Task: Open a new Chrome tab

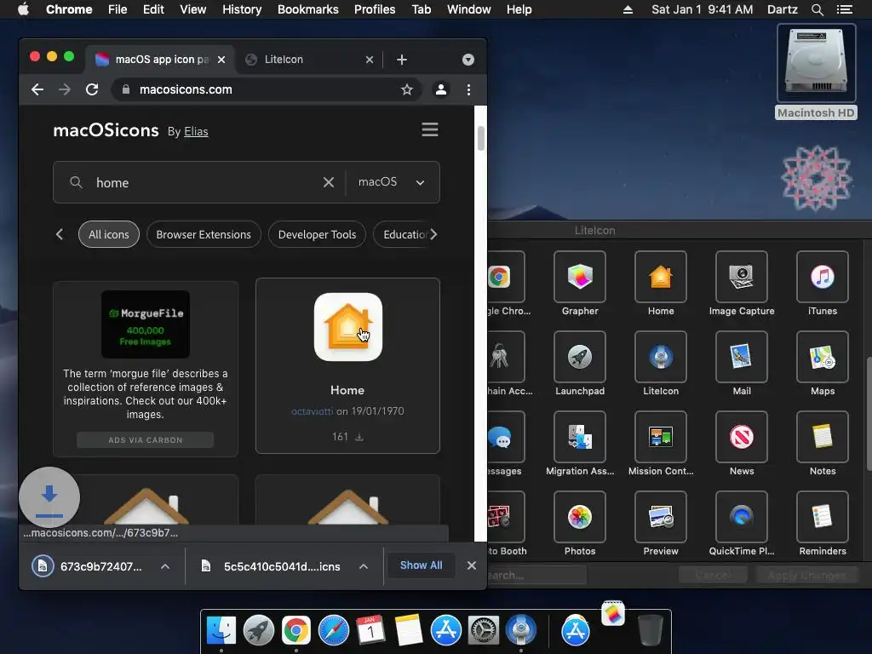Action: click(402, 60)
